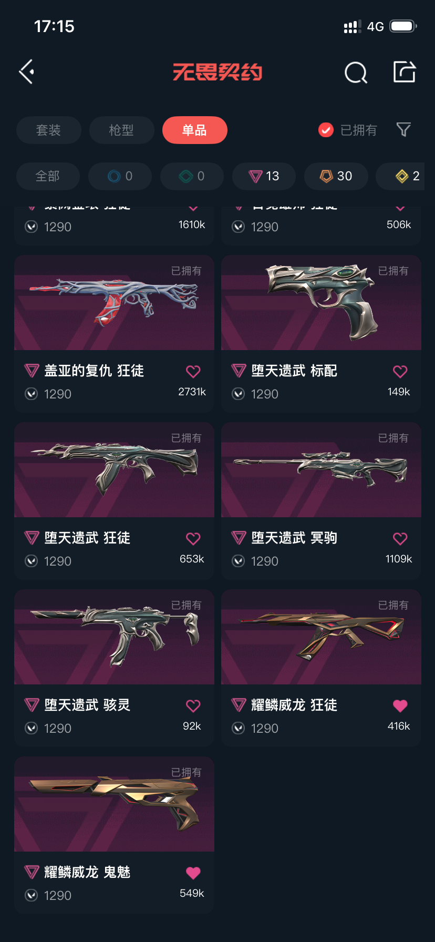This screenshot has width=435, height=942.
Task: Favorite the 盖亚的复仇 狂徒 skin
Action: [x=193, y=372]
